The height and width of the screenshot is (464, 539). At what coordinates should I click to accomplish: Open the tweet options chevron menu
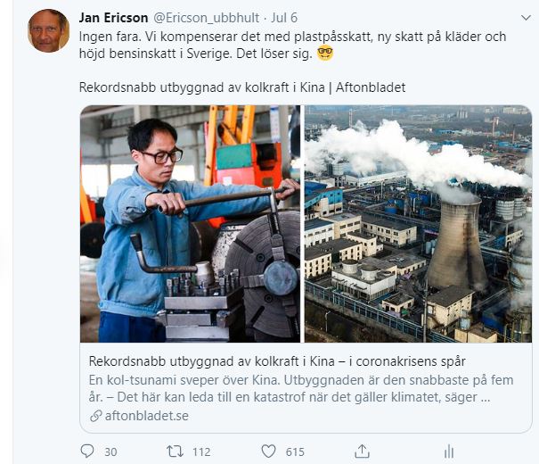point(526,18)
